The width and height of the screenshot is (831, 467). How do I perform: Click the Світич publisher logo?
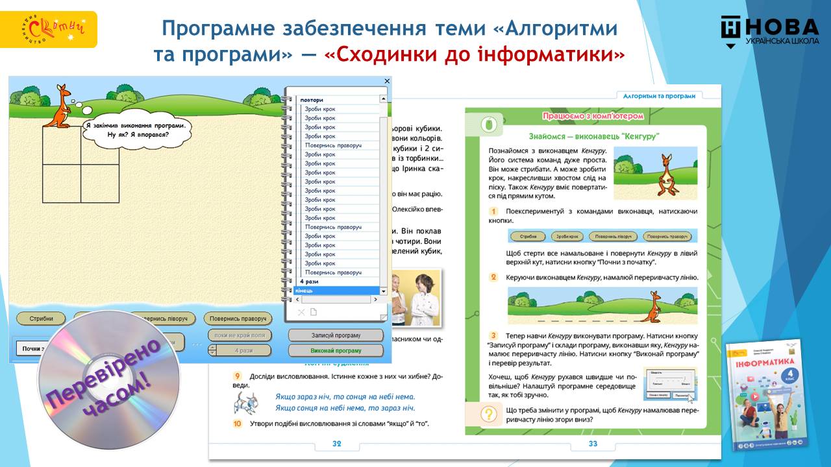point(49,29)
